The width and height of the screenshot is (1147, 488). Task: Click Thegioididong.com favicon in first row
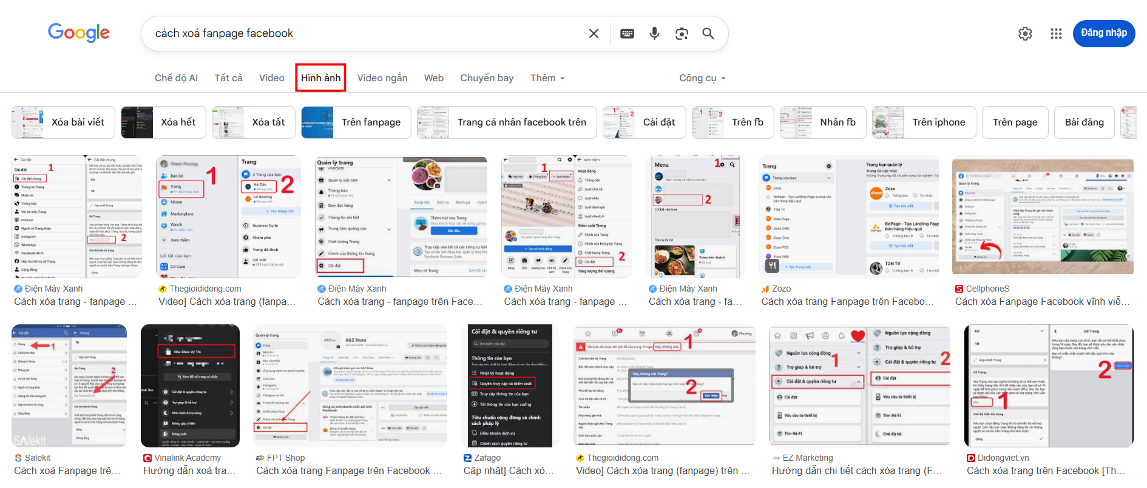coord(163,289)
